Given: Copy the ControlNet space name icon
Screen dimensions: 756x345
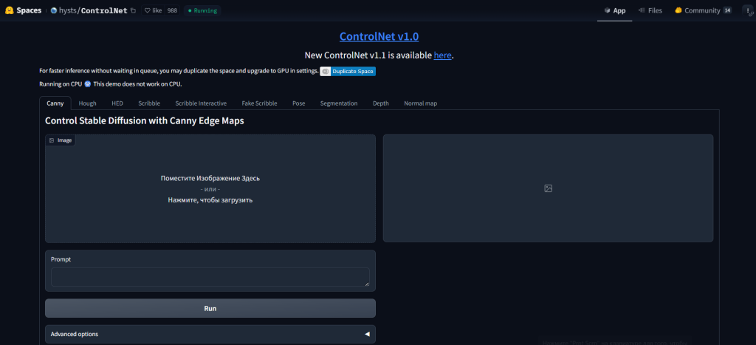Looking at the screenshot, I should point(133,11).
